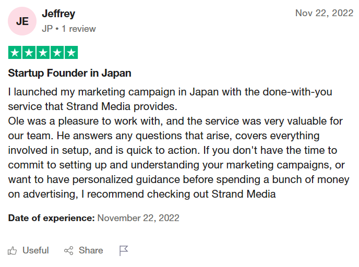This screenshot has height=267, width=359.
Task: Click the second green rating star
Action: point(29,52)
